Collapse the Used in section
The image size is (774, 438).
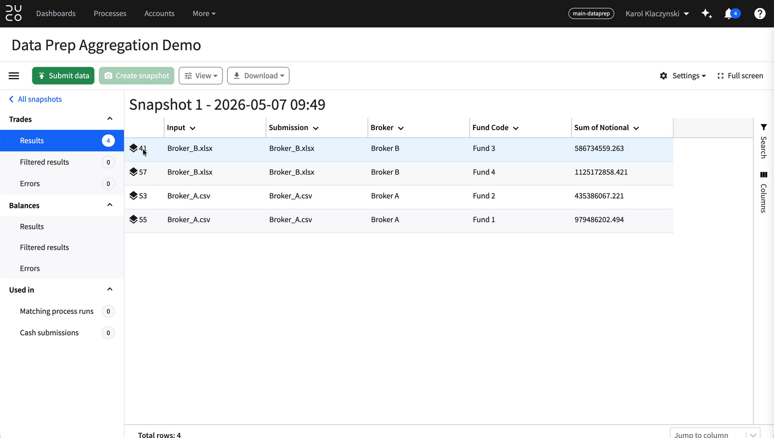pos(110,290)
